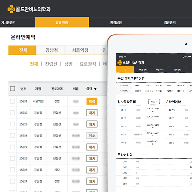Click the 진료과목 column header
This screenshot has width=192, height=192.
(57, 89)
